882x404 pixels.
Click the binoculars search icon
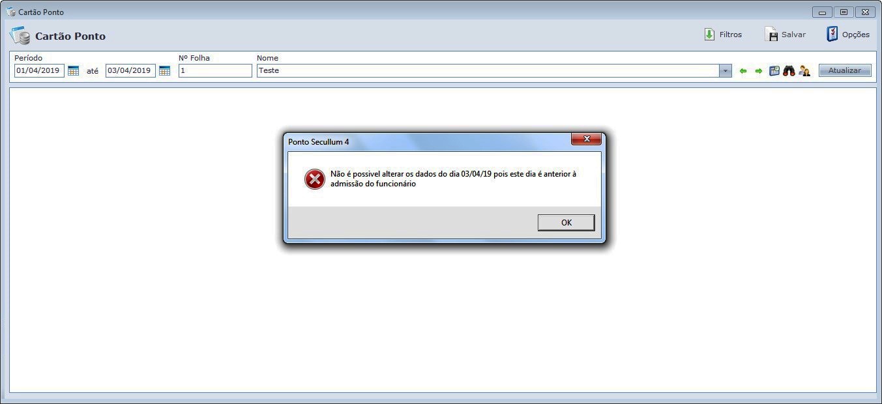(789, 70)
